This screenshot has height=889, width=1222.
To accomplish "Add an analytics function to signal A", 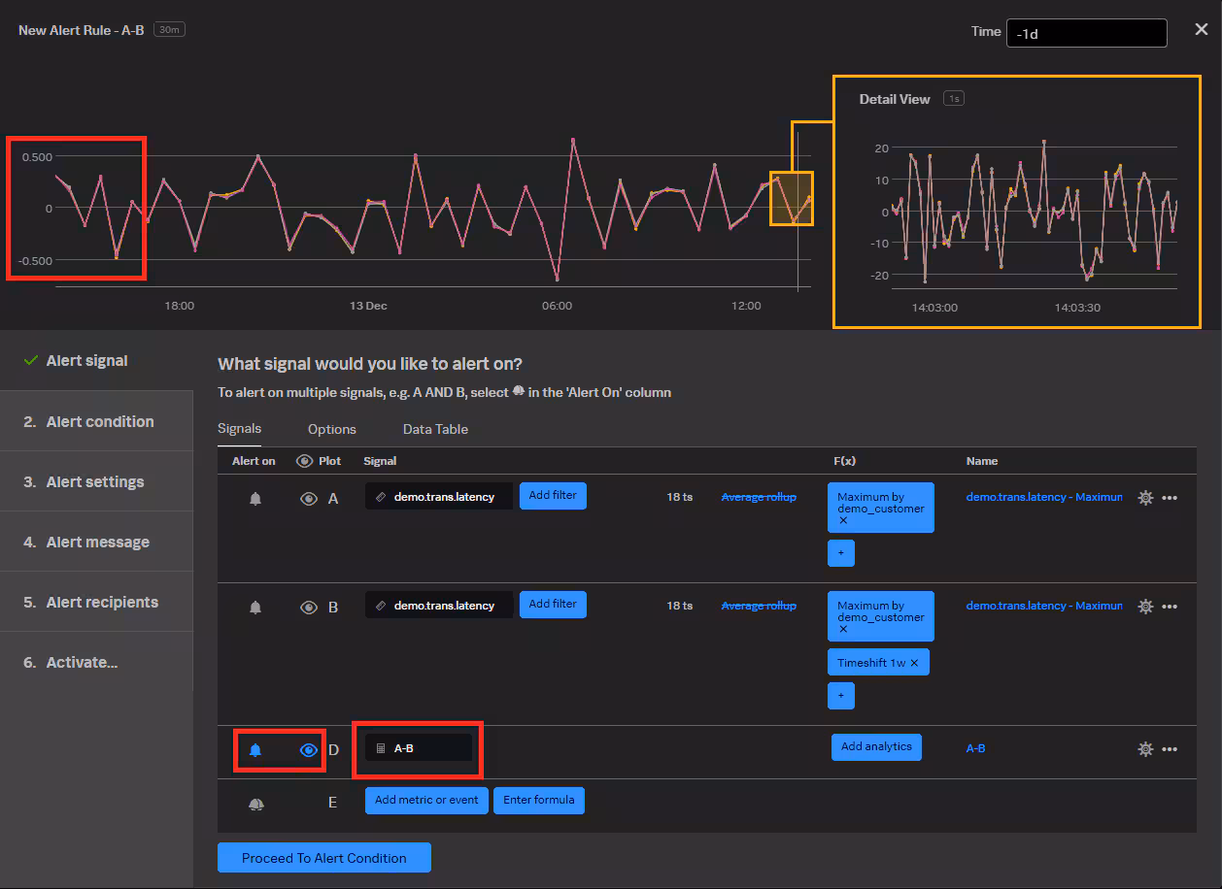I will (840, 553).
